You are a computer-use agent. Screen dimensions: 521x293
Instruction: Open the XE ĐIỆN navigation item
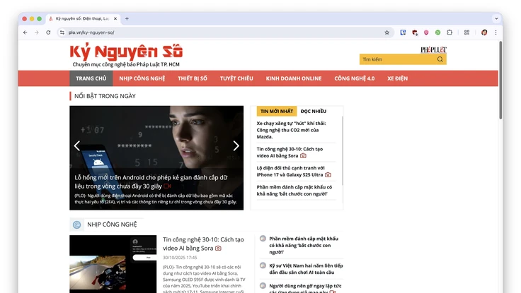(398, 78)
